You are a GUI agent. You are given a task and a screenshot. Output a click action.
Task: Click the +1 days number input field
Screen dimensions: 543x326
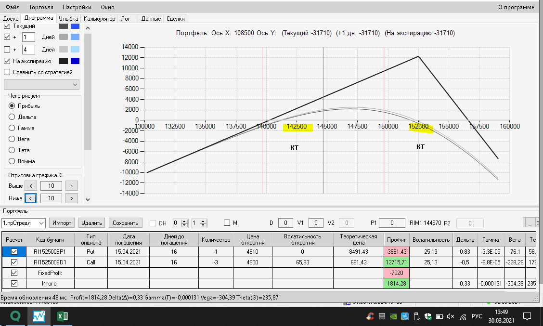pyautogui.click(x=28, y=37)
